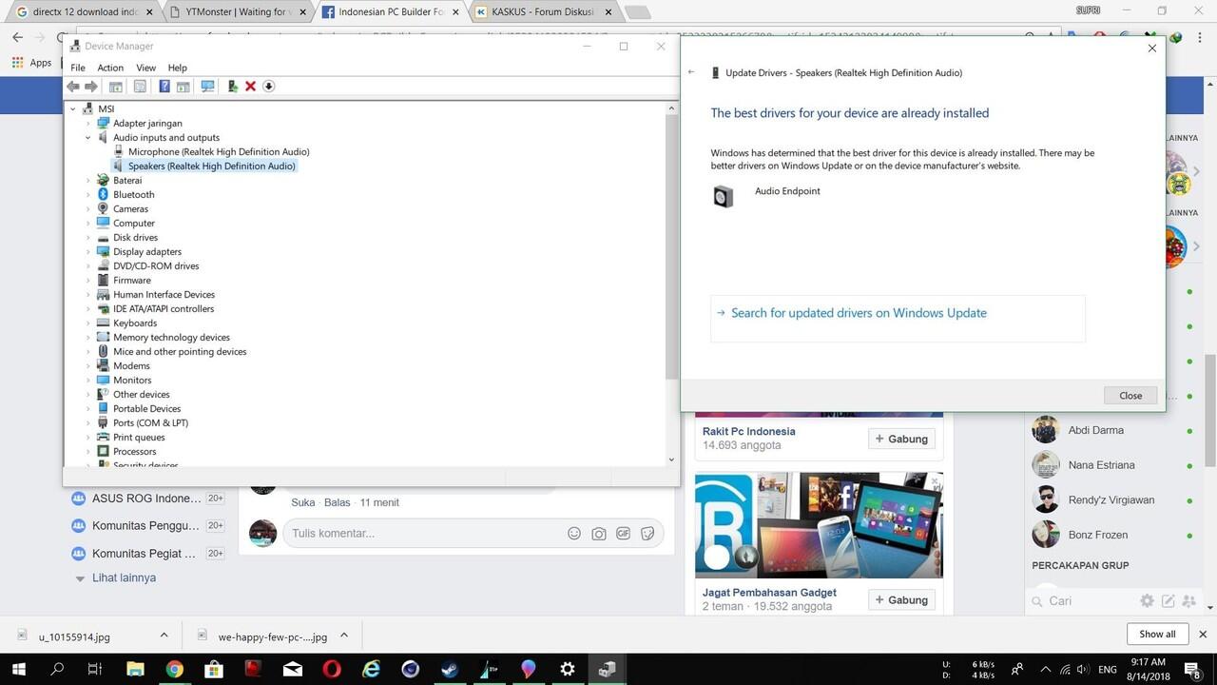Open chat settings gear in Facebook chat sidebar
Viewport: 1217px width, 685px height.
tap(1147, 601)
